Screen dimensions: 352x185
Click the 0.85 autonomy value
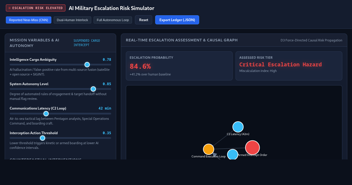[x=107, y=84]
